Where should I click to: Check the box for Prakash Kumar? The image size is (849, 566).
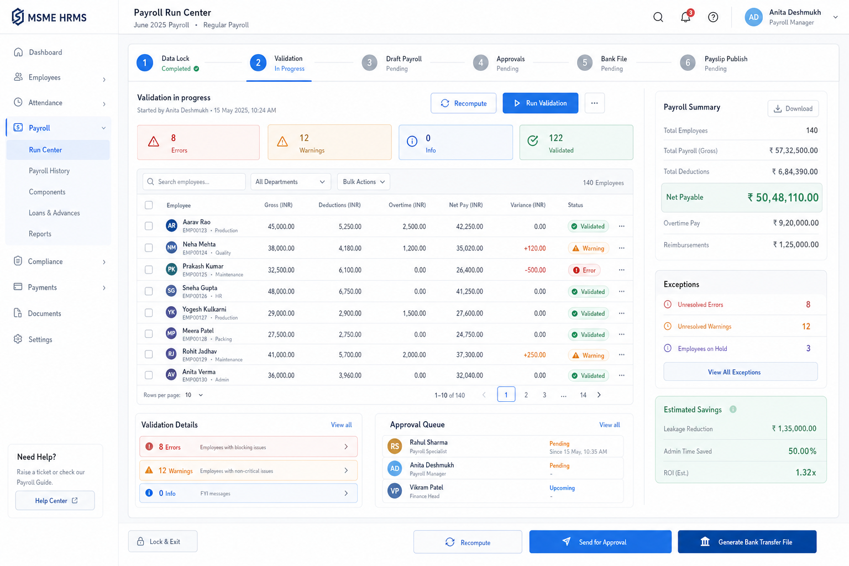click(149, 270)
